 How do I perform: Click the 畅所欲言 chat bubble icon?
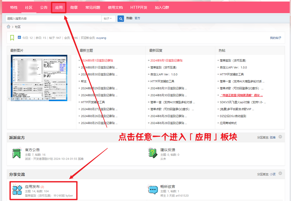tap(153, 190)
